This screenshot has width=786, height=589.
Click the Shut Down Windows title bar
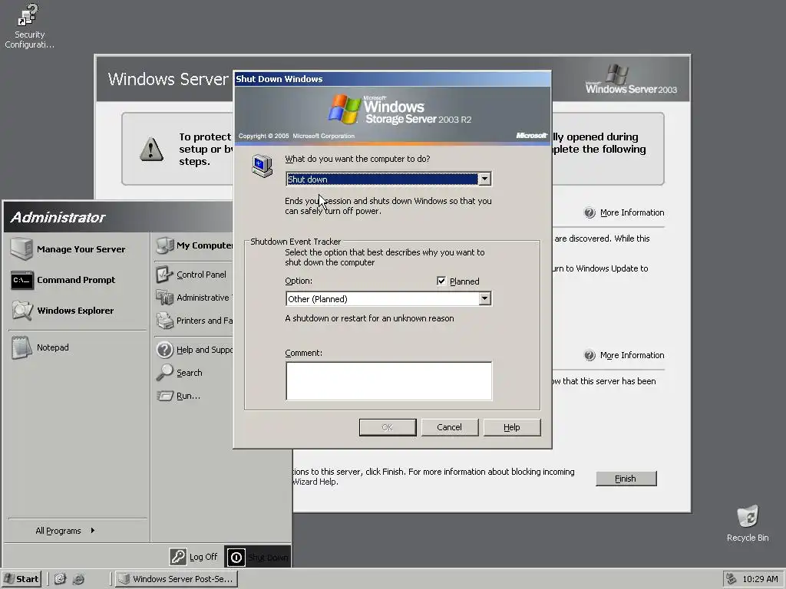[x=393, y=79]
